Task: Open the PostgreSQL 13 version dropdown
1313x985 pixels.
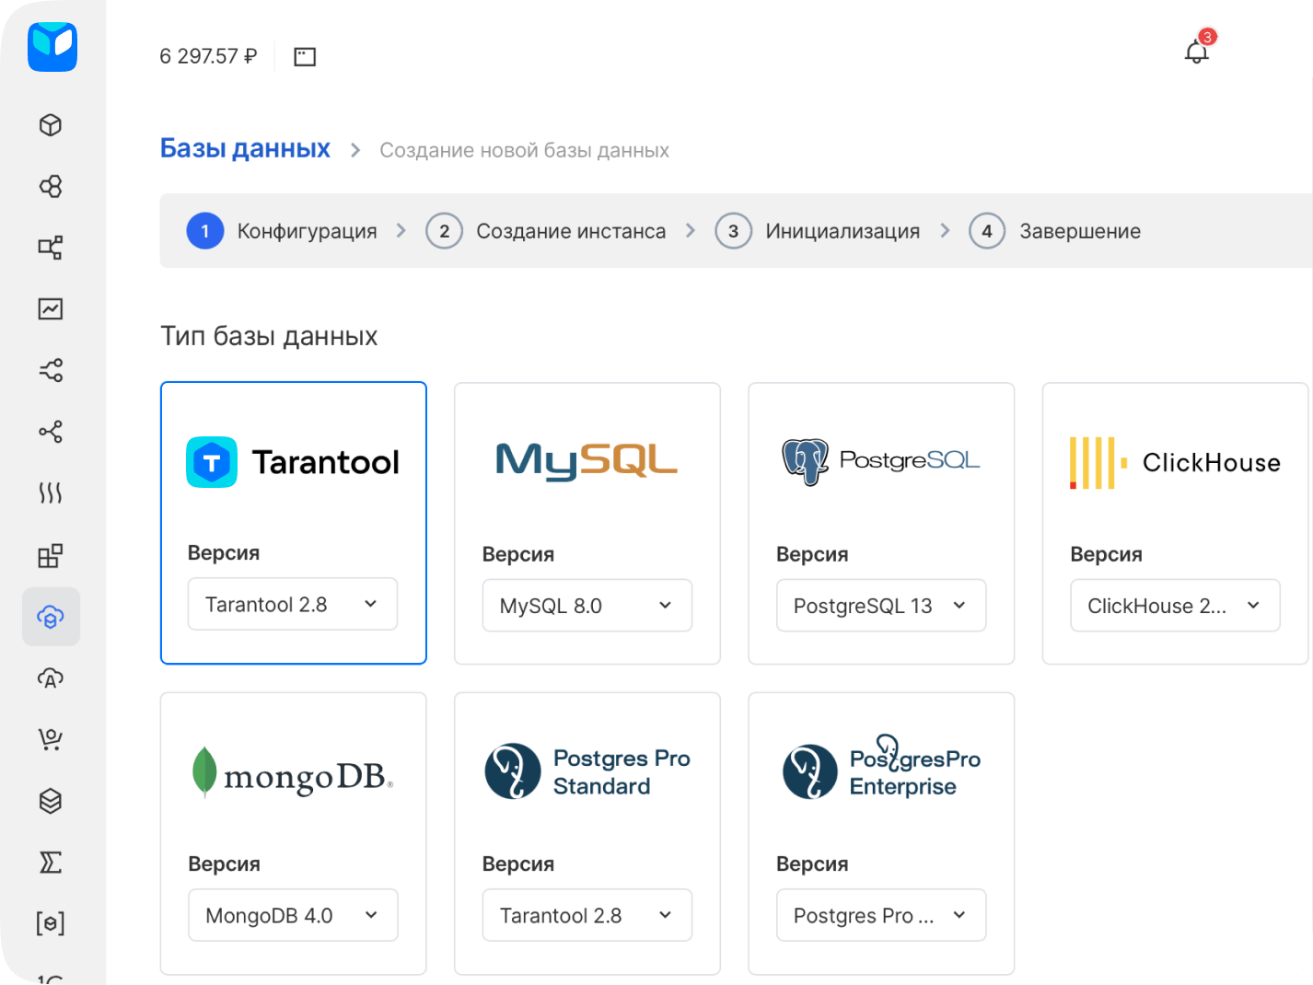Action: coord(881,606)
